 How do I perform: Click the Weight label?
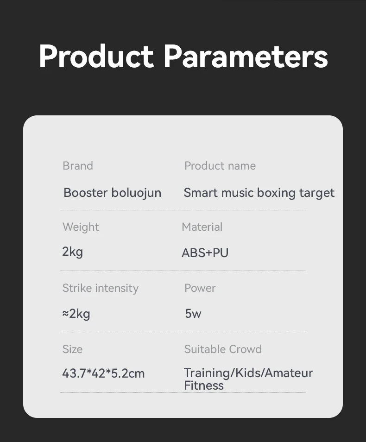coord(81,227)
